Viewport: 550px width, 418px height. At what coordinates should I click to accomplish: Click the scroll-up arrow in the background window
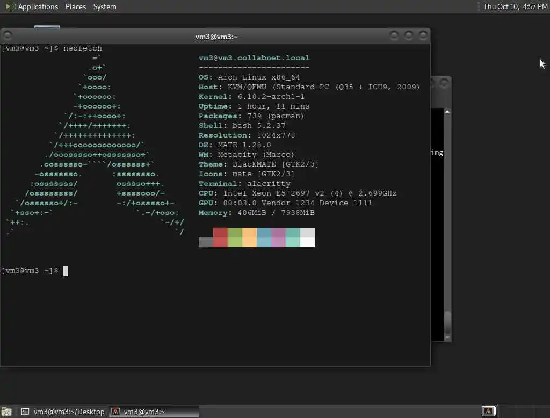pos(447,112)
